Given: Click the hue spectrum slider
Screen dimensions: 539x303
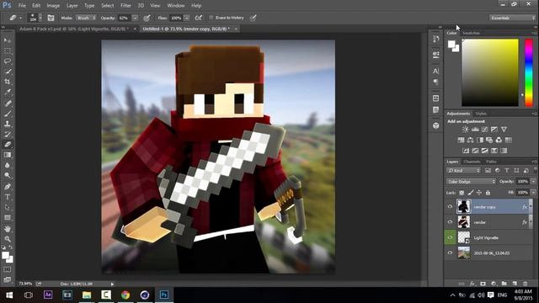Looking at the screenshot, I should click(x=529, y=72).
